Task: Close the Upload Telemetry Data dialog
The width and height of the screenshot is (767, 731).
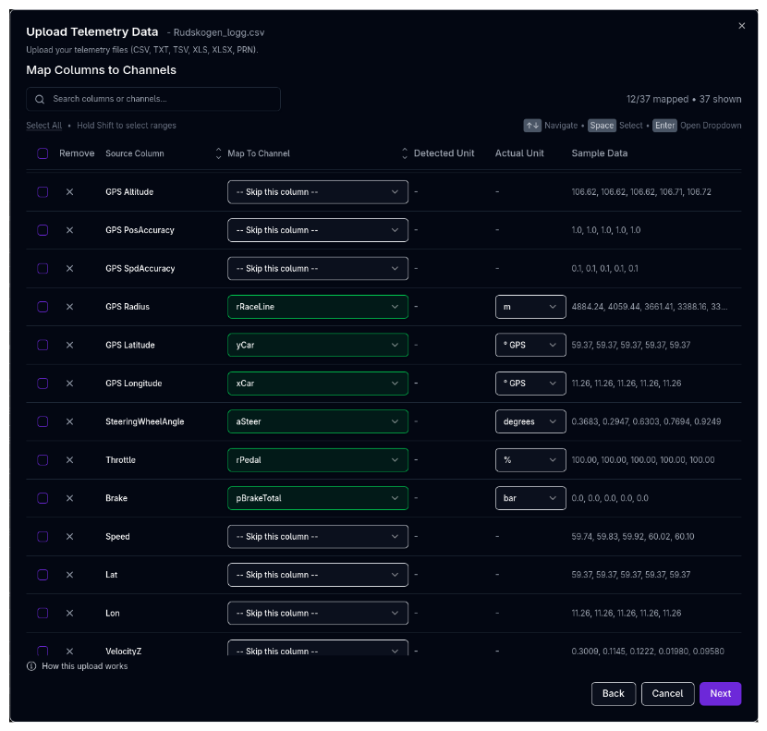Action: tap(741, 26)
